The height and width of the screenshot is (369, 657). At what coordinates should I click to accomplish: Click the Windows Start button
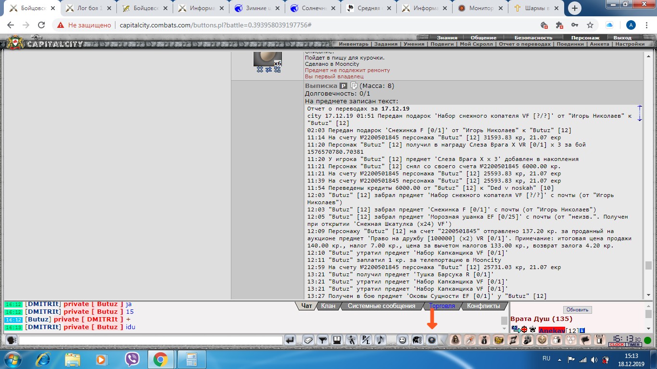(x=12, y=359)
